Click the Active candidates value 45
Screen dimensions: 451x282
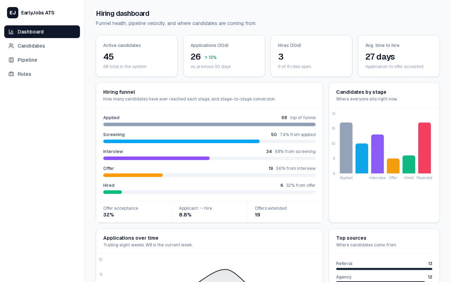pos(109,57)
